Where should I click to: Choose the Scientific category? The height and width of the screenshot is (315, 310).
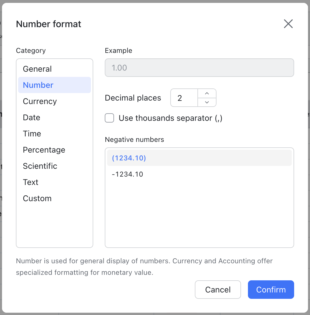(40, 166)
